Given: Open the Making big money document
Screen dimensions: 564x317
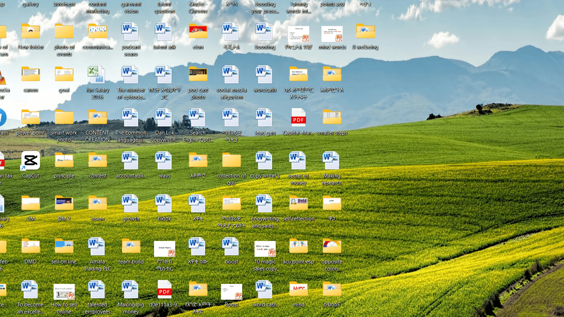Looking at the screenshot, I should pyautogui.click(x=131, y=290).
